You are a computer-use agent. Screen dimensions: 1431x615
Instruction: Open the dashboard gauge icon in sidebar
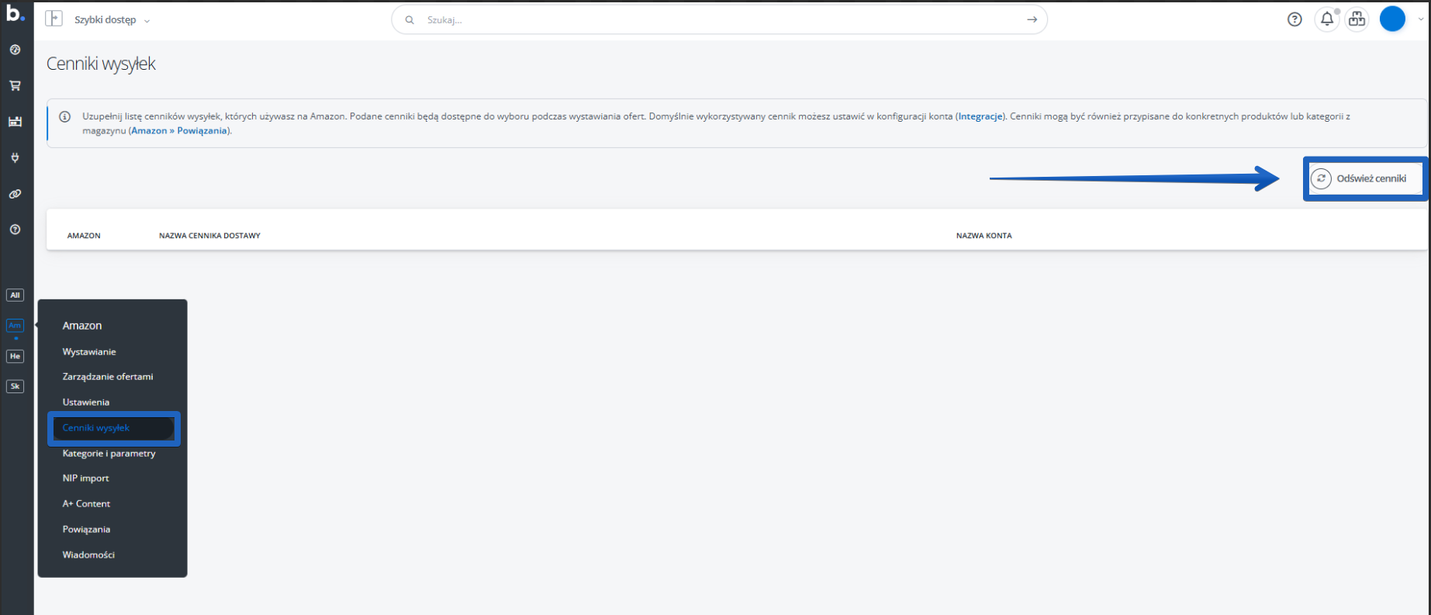[15, 50]
